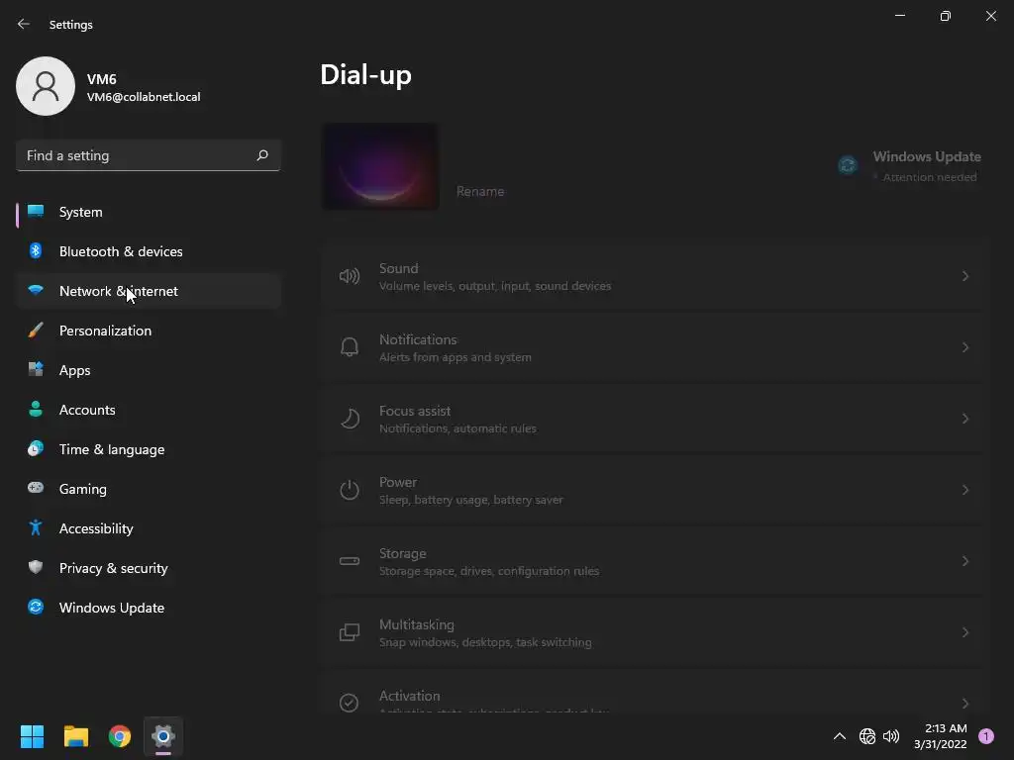Click the Privacy & security shield icon
The height and width of the screenshot is (760, 1014).
pyautogui.click(x=36, y=567)
